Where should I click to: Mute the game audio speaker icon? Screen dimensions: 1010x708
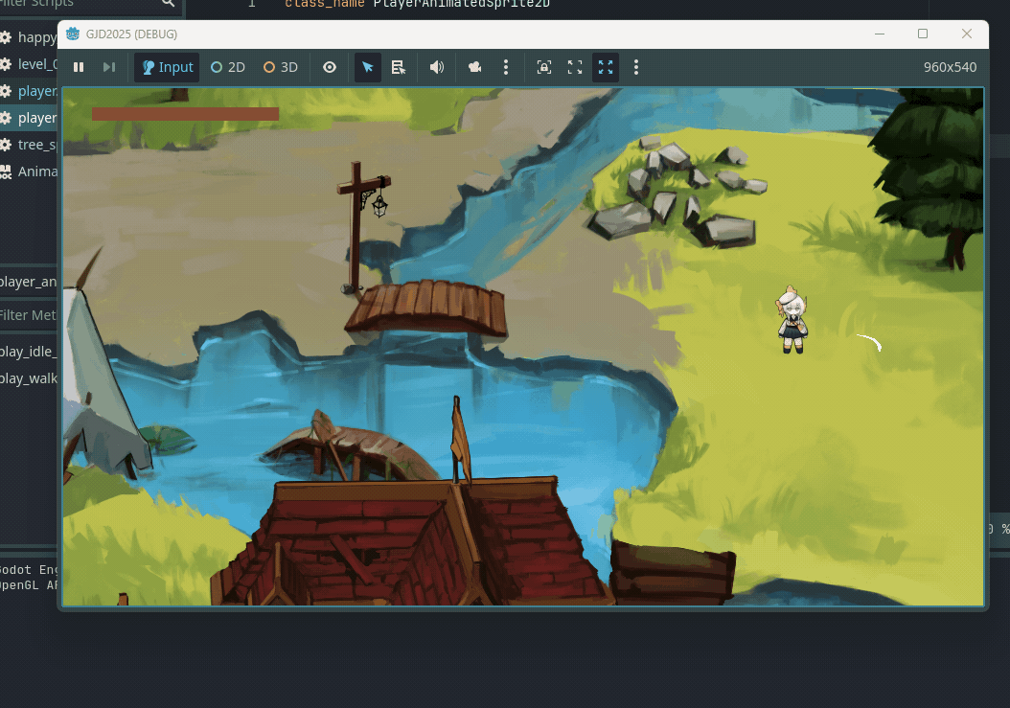(437, 67)
